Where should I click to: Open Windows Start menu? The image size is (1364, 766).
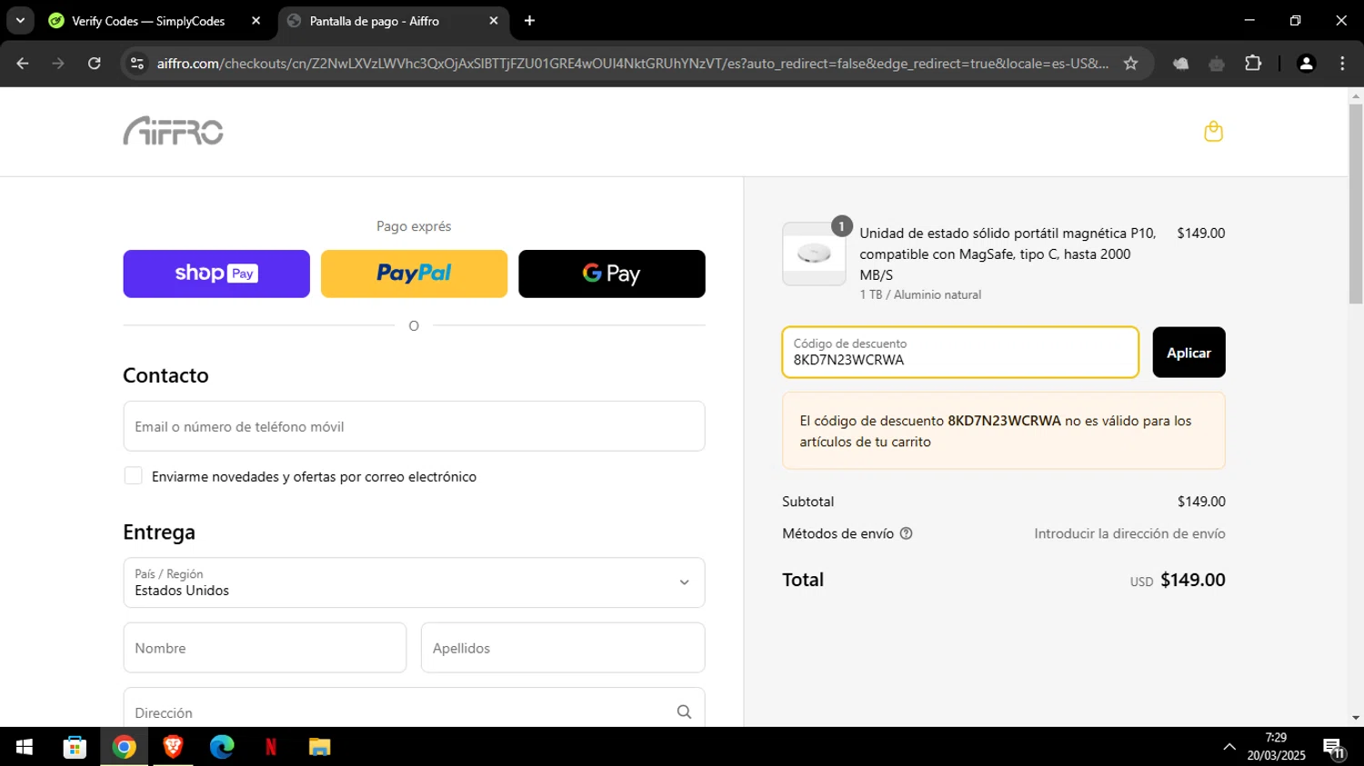[x=25, y=747]
